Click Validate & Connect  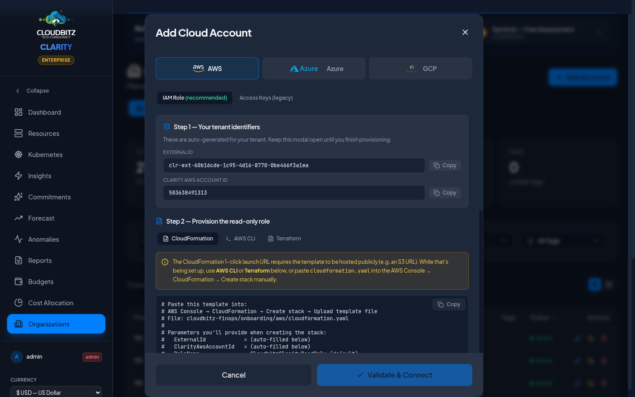pos(395,375)
